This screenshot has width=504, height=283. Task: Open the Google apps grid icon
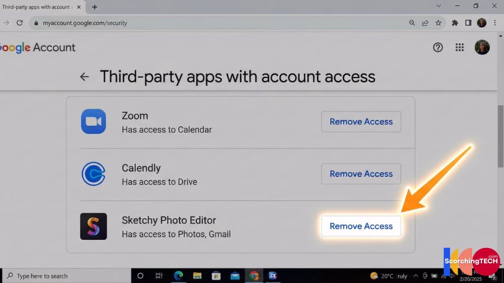(460, 47)
